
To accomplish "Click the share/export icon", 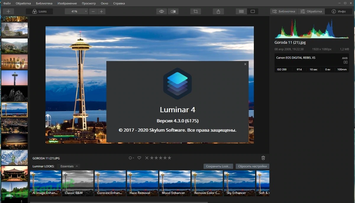I will [218, 11].
